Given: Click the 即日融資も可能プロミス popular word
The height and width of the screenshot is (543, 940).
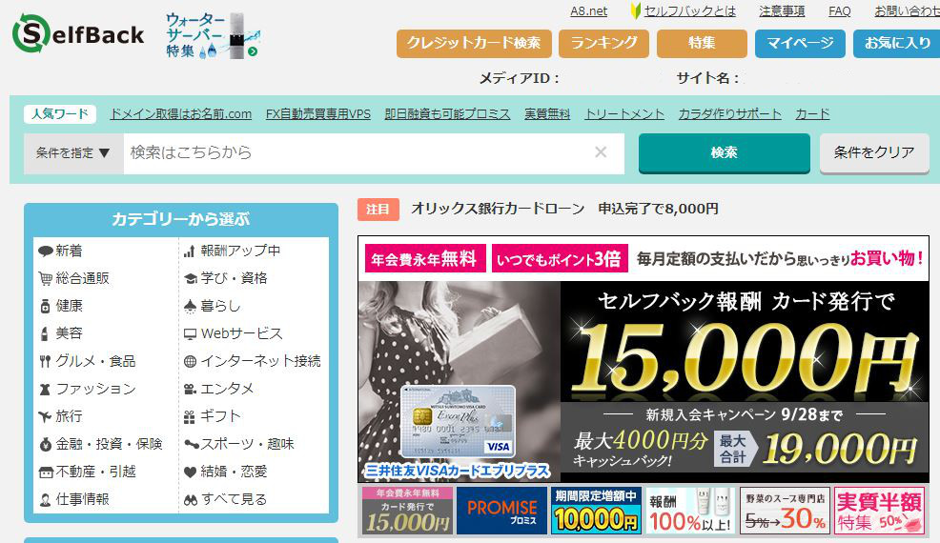Looking at the screenshot, I should click(x=447, y=114).
